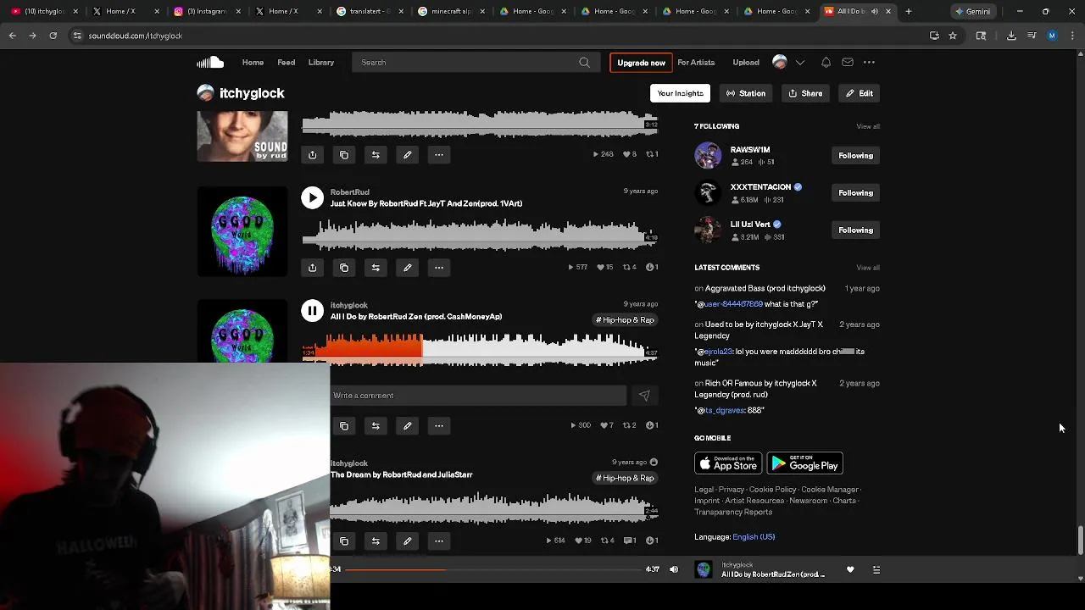The height and width of the screenshot is (610, 1085).
Task: Copy link of Just Know track
Action: pyautogui.click(x=344, y=268)
